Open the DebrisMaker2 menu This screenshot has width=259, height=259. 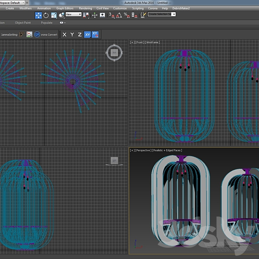coord(181,8)
